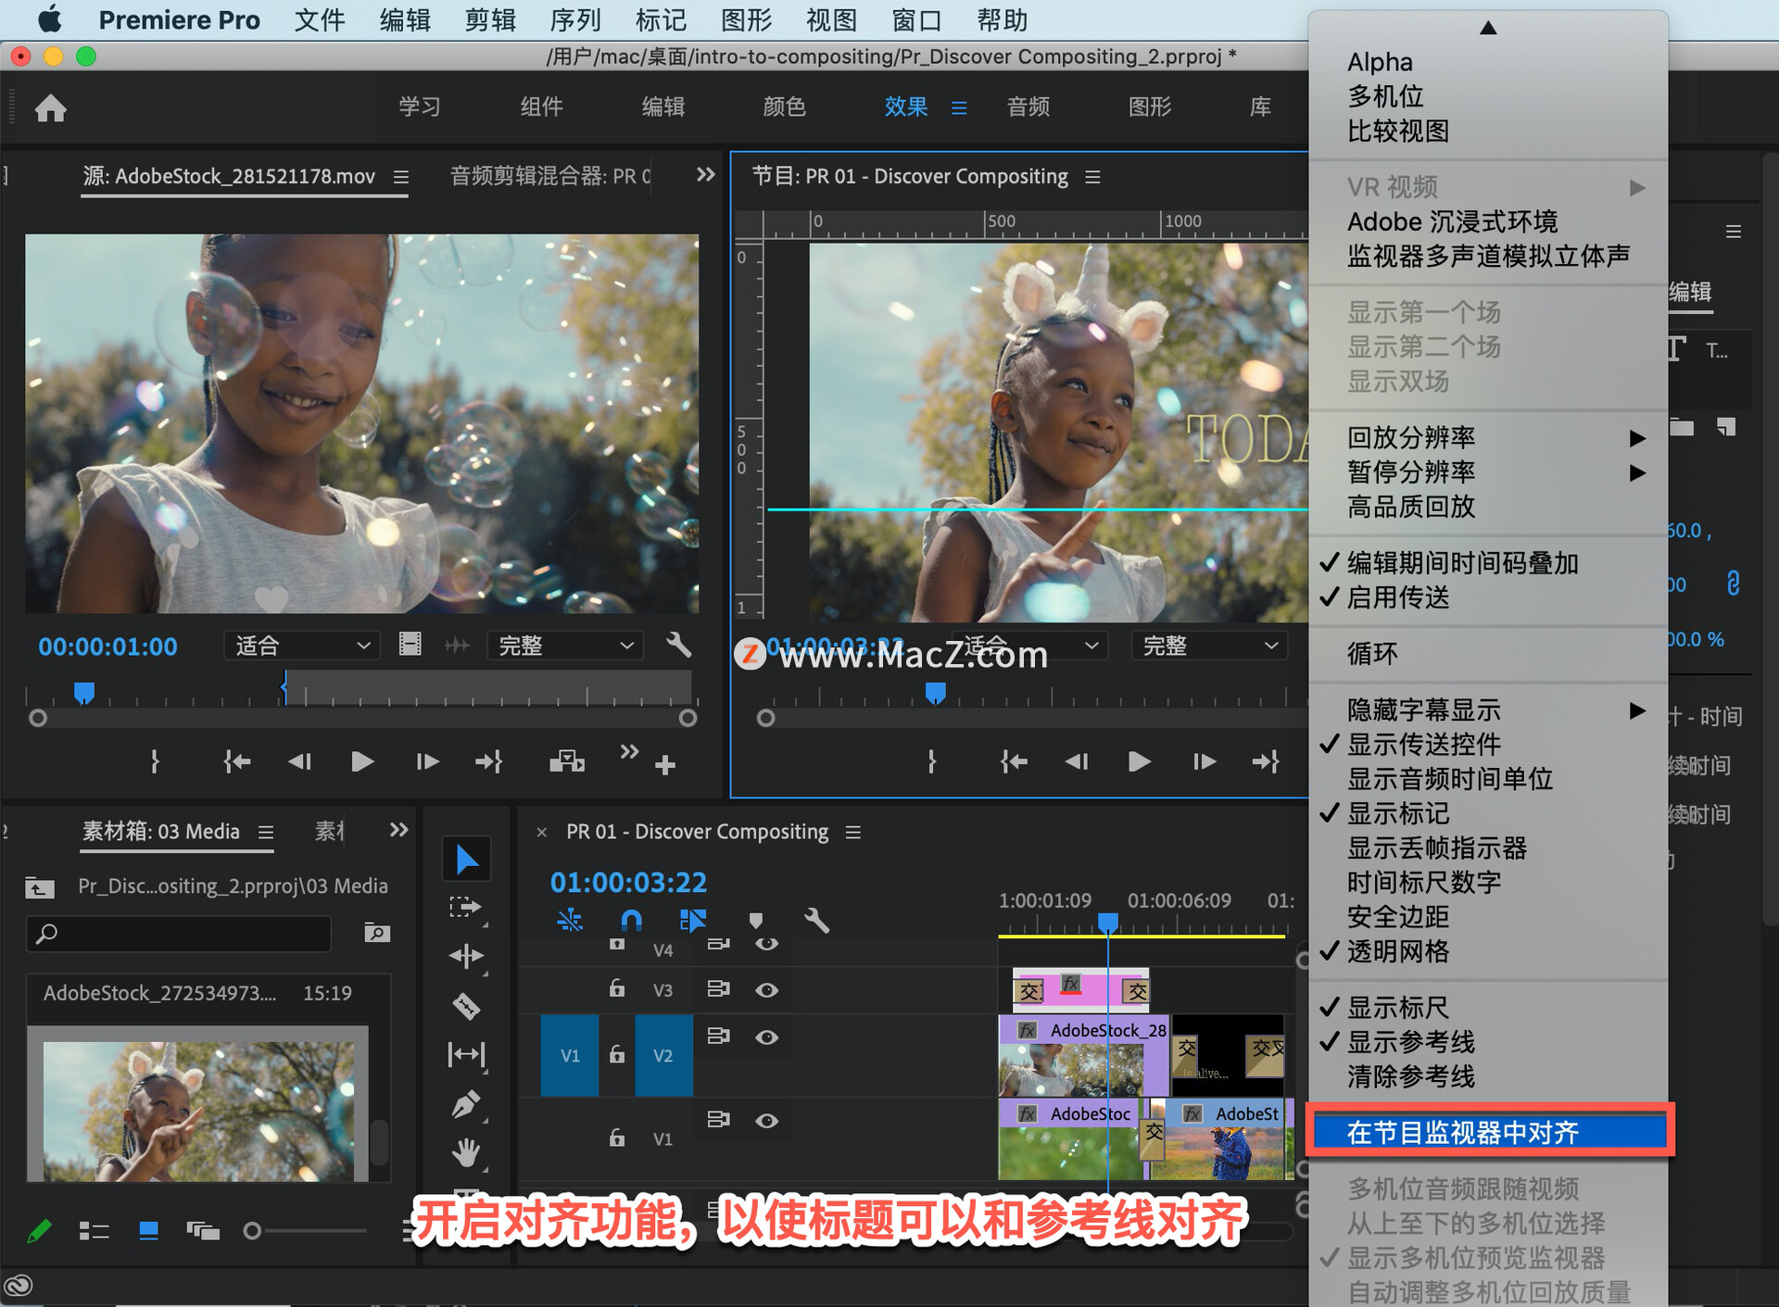The height and width of the screenshot is (1307, 1779).
Task: Go to Out point in Program monitor
Action: pos(1266,761)
